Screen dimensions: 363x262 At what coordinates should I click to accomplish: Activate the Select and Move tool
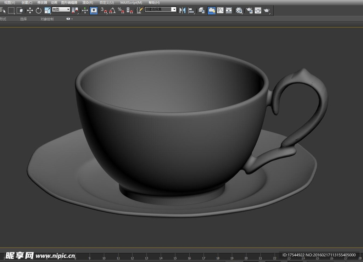30,10
